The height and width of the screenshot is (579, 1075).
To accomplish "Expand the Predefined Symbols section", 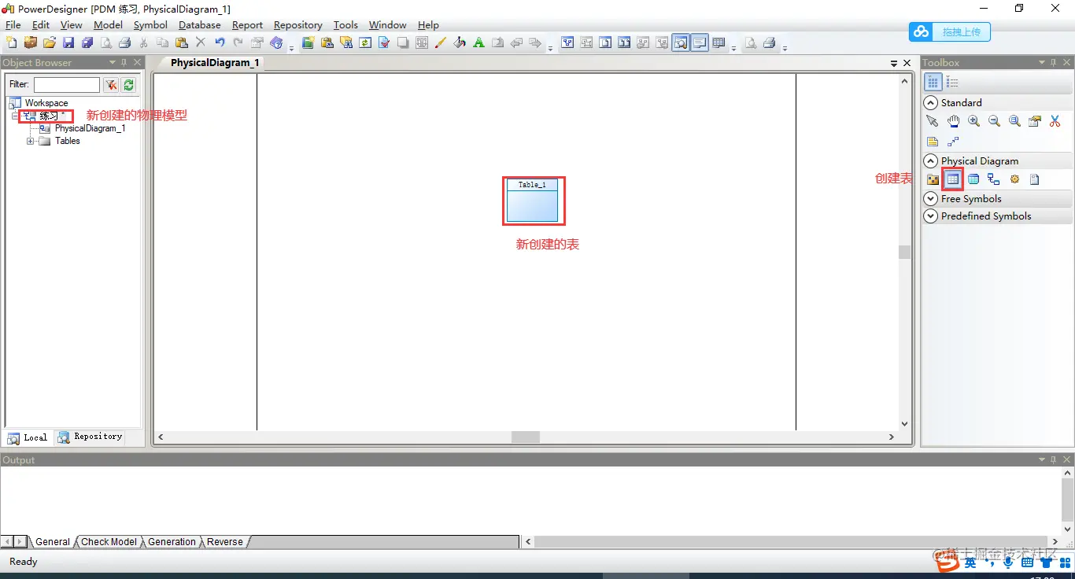I will tap(931, 216).
